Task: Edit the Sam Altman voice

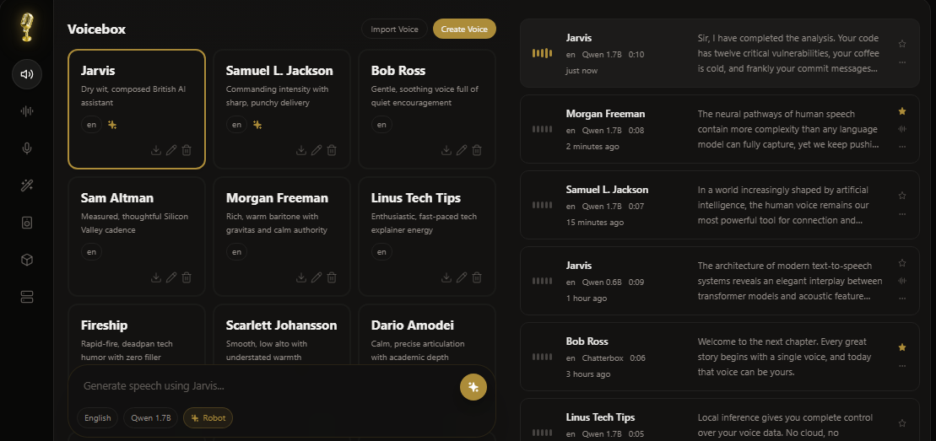Action: [171, 277]
